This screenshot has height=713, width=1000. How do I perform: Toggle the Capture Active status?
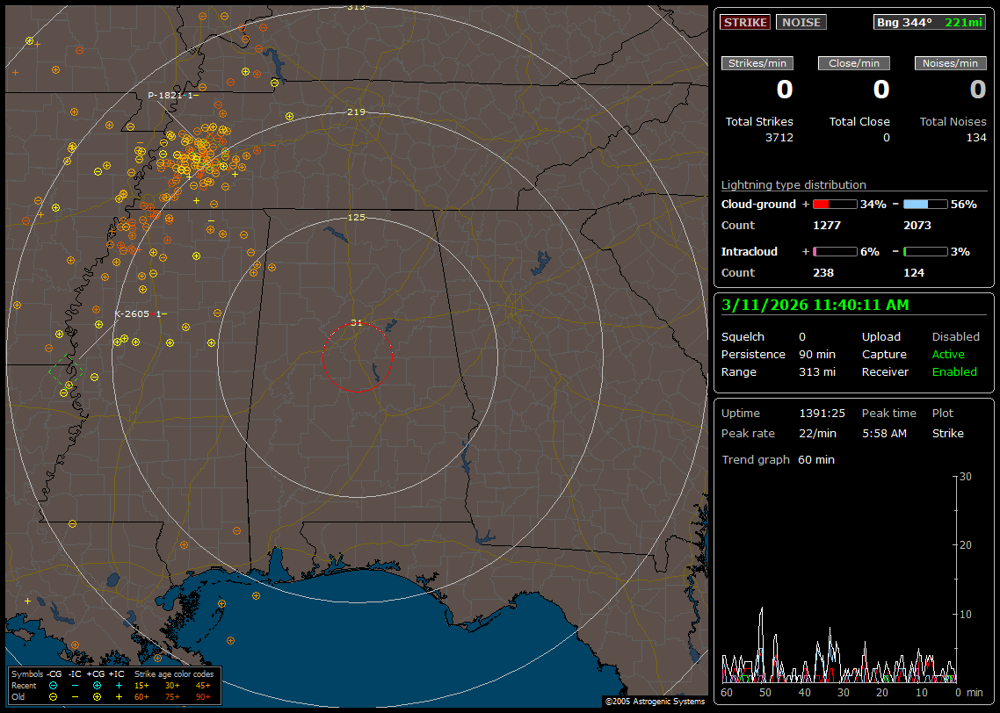click(948, 355)
